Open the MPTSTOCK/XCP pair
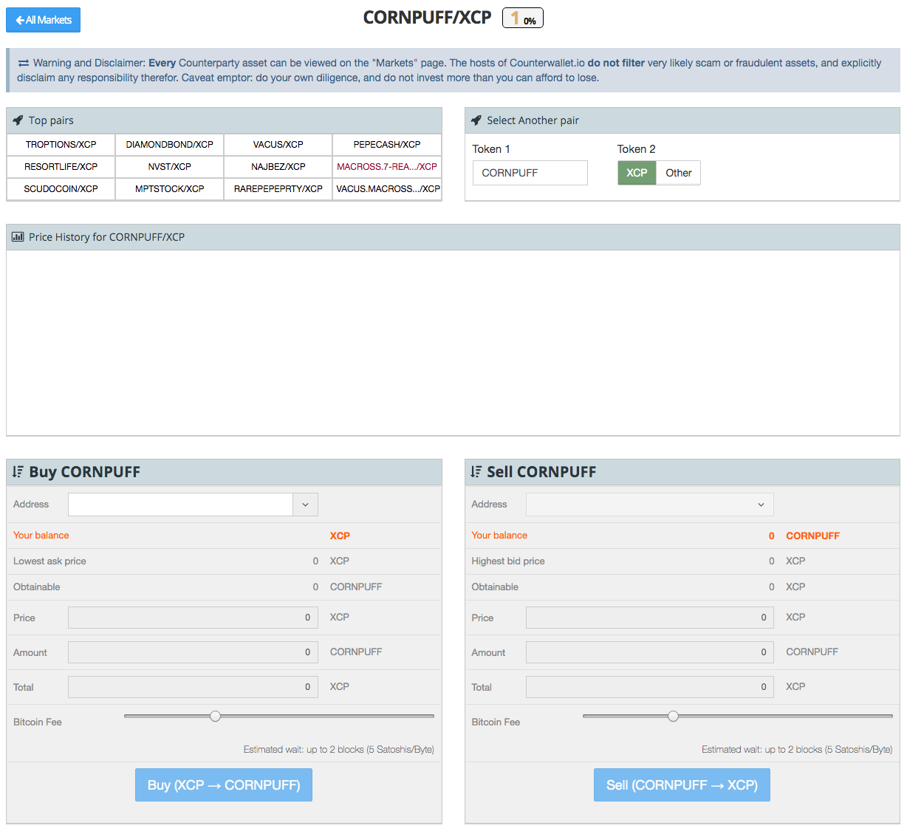This screenshot has height=834, width=907. point(170,189)
